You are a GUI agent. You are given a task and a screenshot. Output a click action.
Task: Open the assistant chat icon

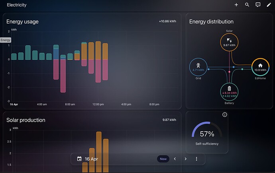tap(258, 5)
